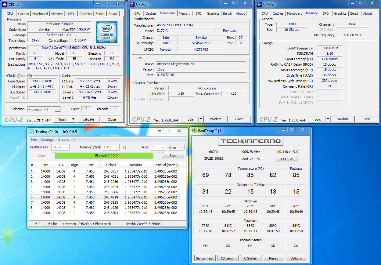
Task: Click Validate in the left CPU-Z window
Action: click(x=88, y=119)
